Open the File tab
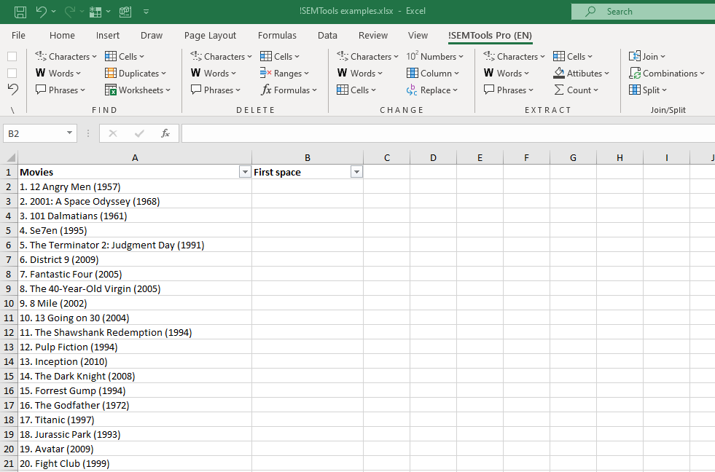 [18, 36]
